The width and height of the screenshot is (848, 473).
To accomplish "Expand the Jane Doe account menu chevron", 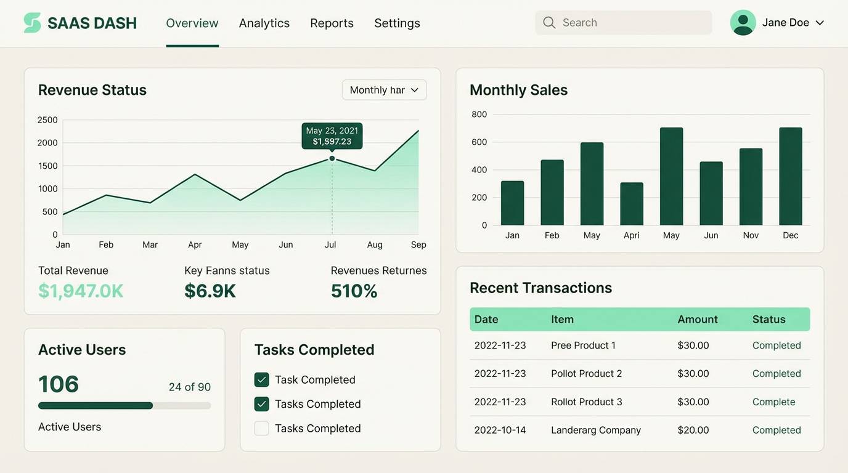I will 820,22.
